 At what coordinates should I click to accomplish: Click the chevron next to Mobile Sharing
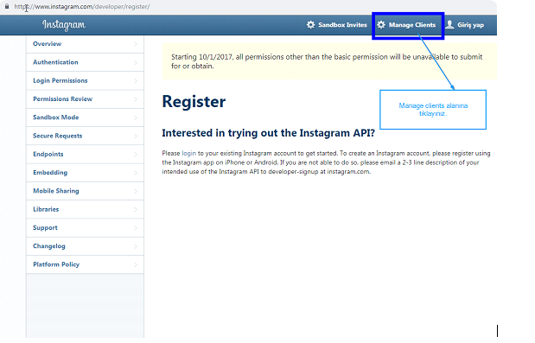click(136, 192)
